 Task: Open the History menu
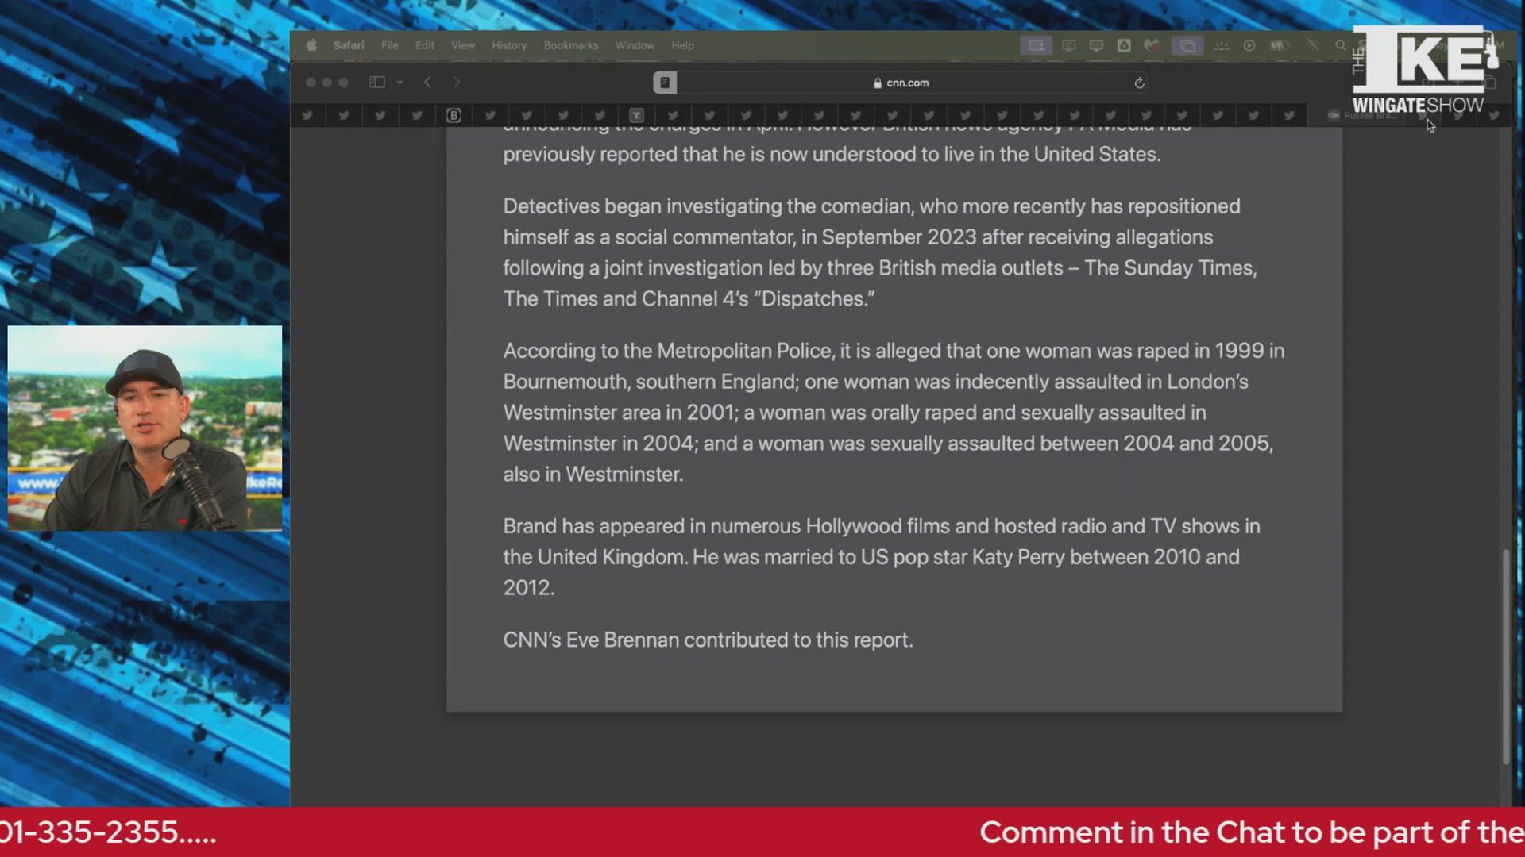pos(509,45)
